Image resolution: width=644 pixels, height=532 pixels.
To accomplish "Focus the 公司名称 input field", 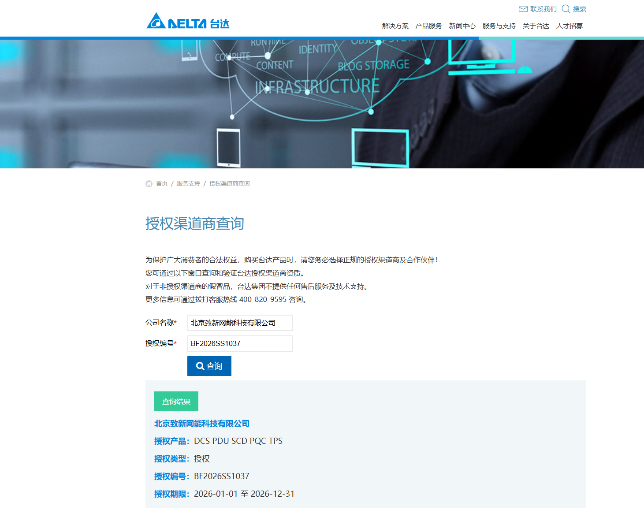I will click(x=240, y=323).
